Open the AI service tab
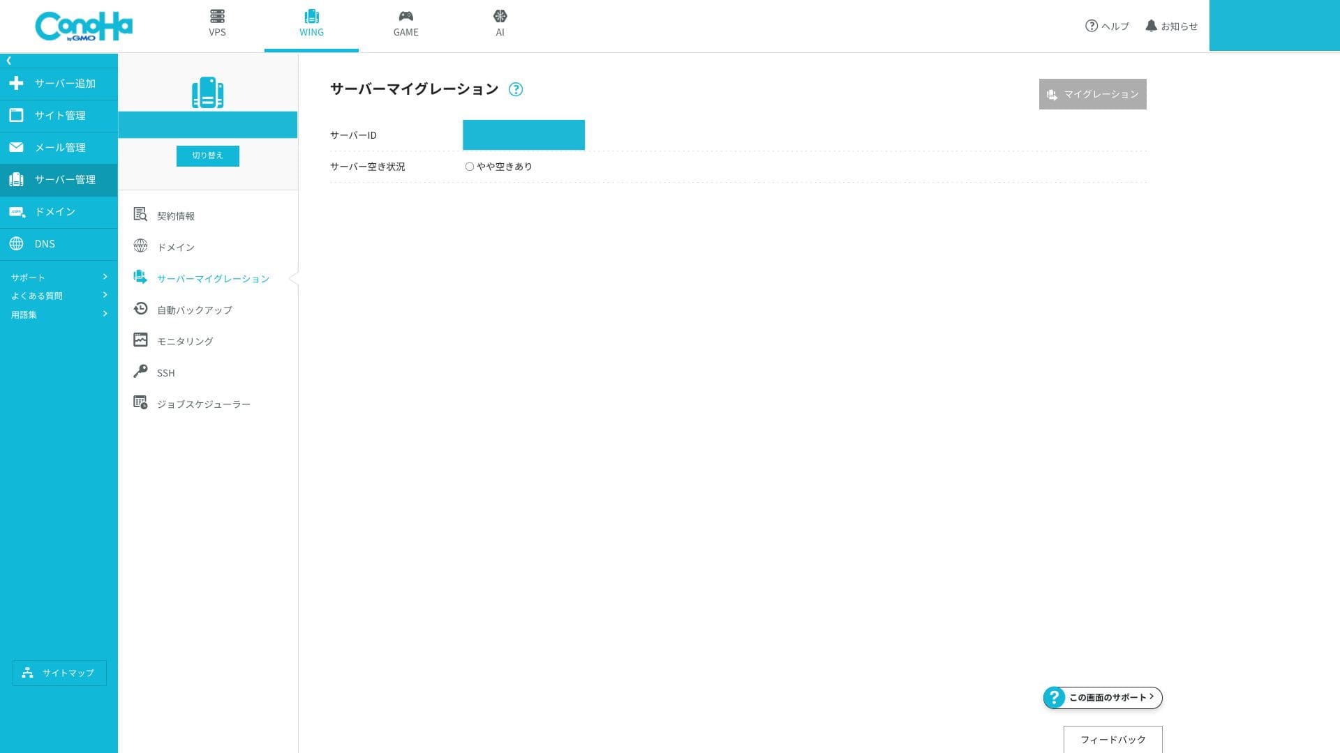The width and height of the screenshot is (1340, 753). pos(500,24)
